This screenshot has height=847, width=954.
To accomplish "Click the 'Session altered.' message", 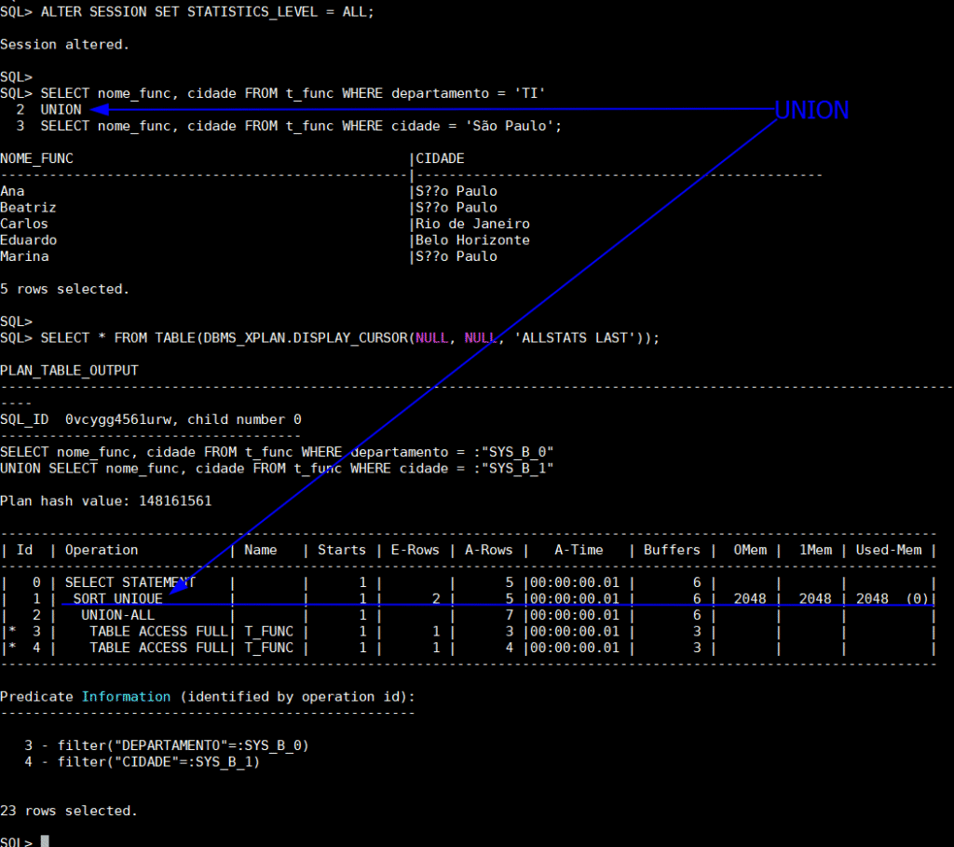I will [x=65, y=44].
